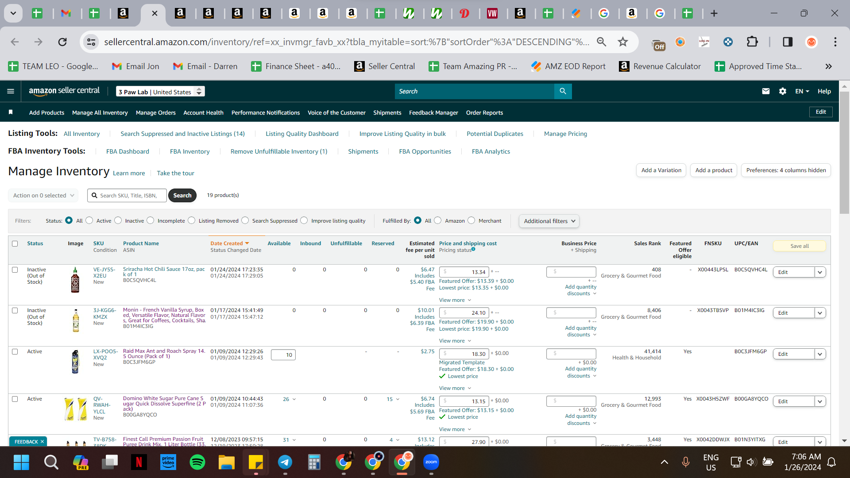Open Order Reports menu item
This screenshot has height=478, width=850.
[485, 112]
